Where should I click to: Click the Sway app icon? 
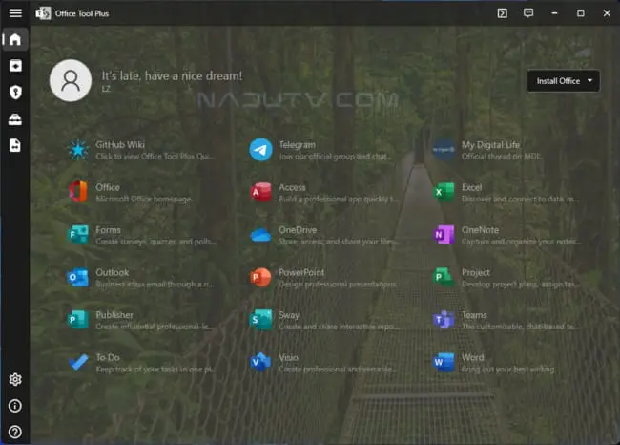click(x=261, y=320)
